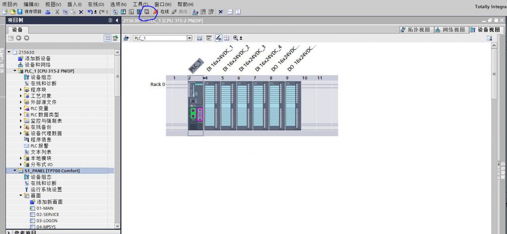This screenshot has width=507, height=234.
Task: Delete the selection with the X icon
Action: pyautogui.click(x=81, y=12)
